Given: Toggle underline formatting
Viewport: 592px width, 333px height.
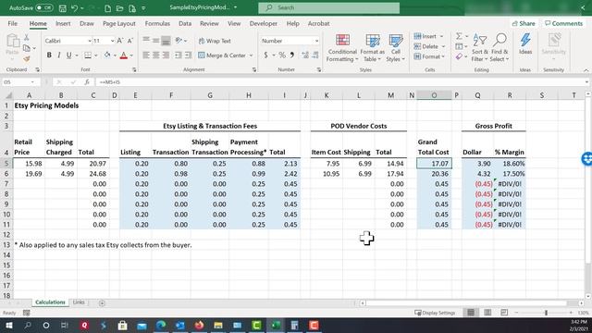Looking at the screenshot, I should [x=68, y=55].
